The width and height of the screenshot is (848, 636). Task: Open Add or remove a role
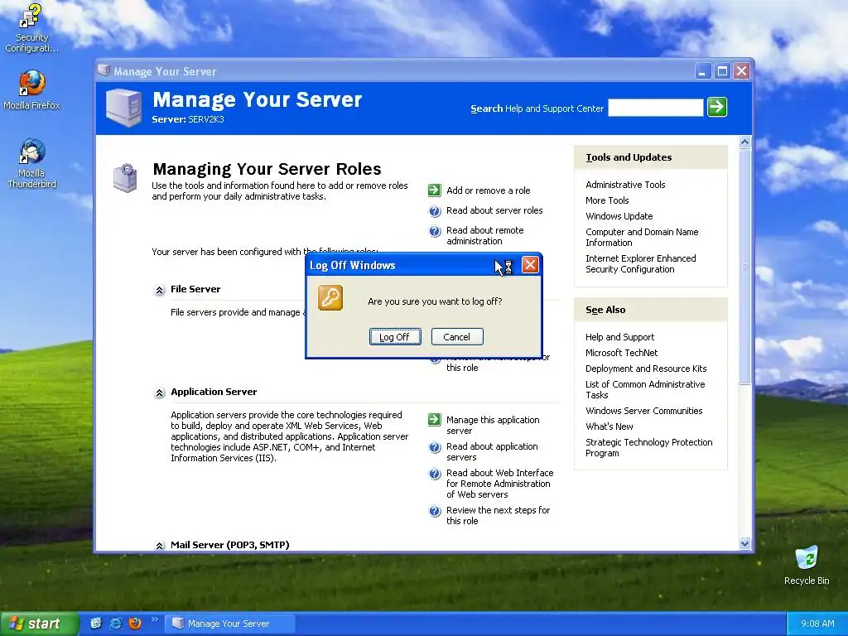488,190
